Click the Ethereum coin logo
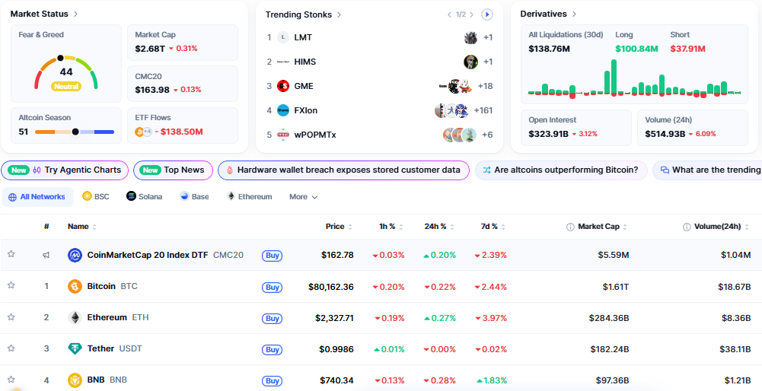Viewport: 762px width, 391px height. click(75, 318)
